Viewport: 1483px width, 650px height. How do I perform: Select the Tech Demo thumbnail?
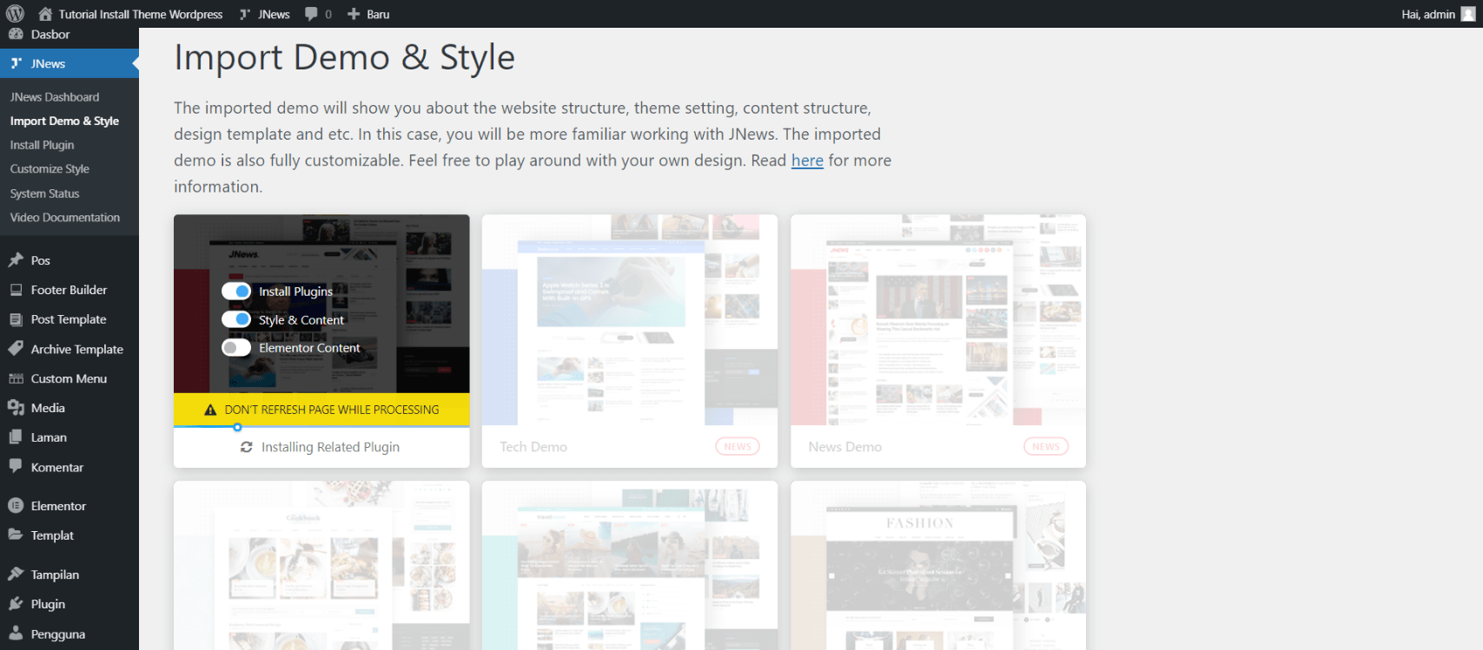(x=630, y=320)
